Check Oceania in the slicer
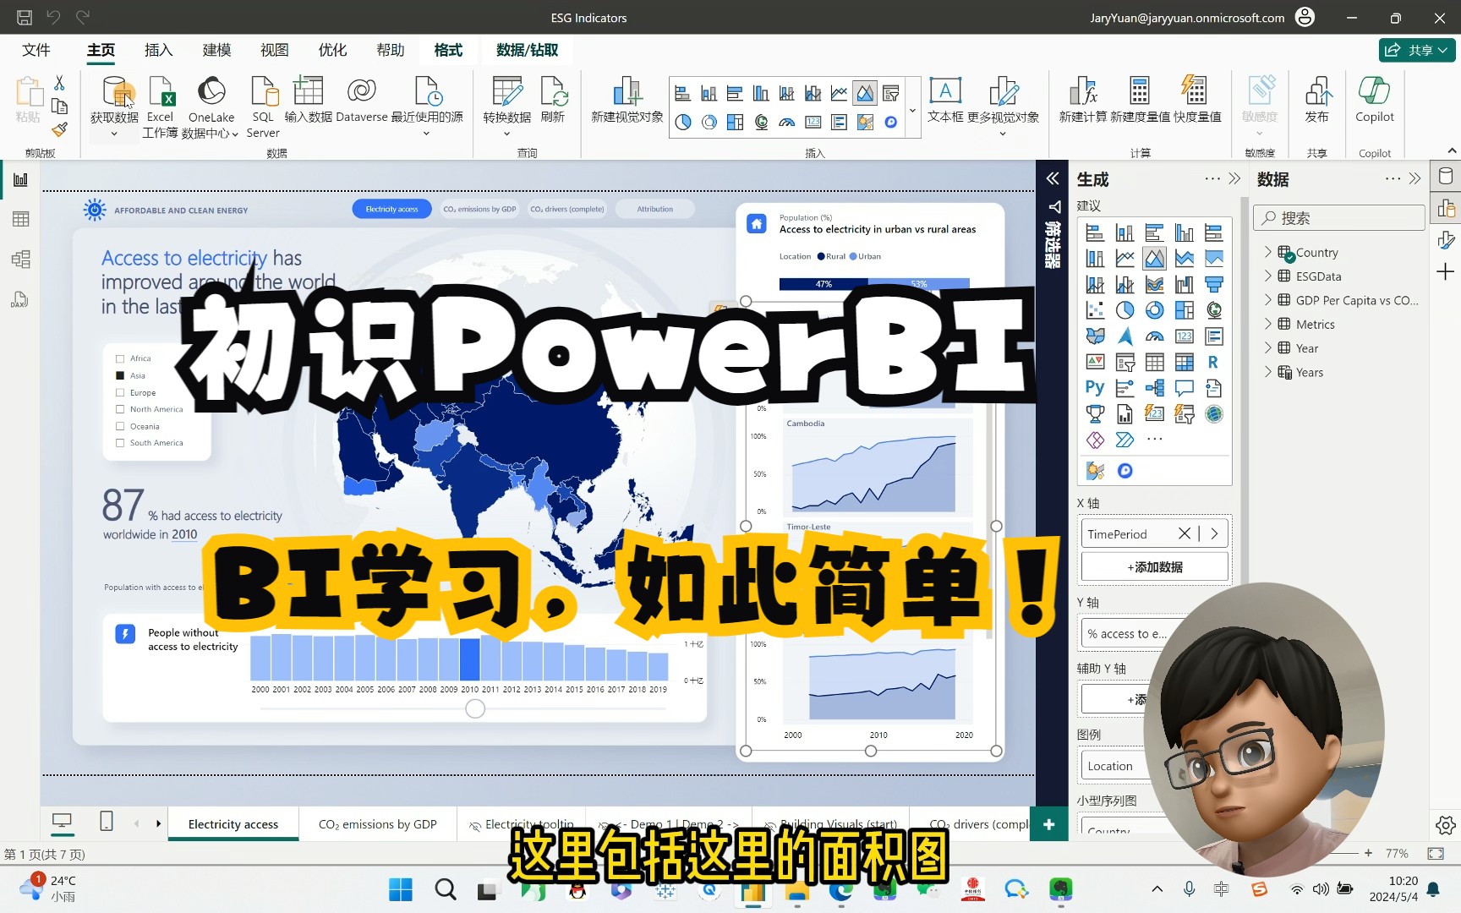Viewport: 1461px width, 913px height. coord(120,426)
